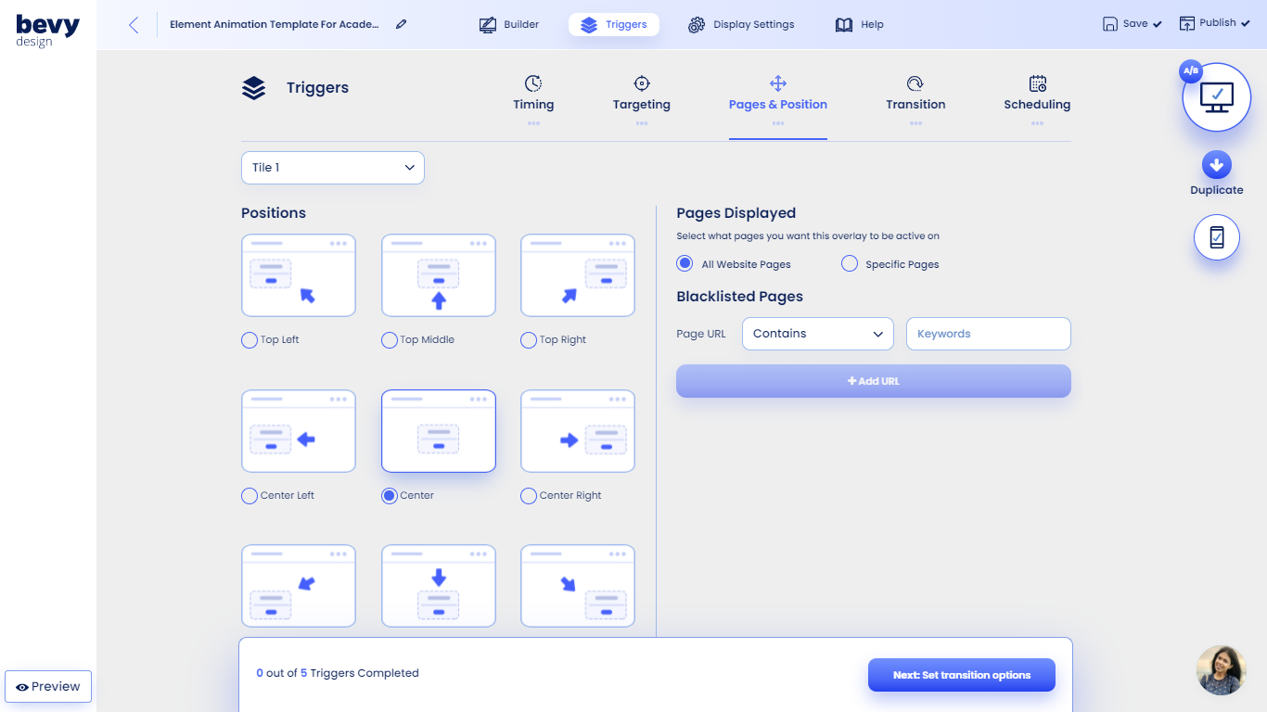
Task: Select the Top Middle position
Action: tap(389, 339)
